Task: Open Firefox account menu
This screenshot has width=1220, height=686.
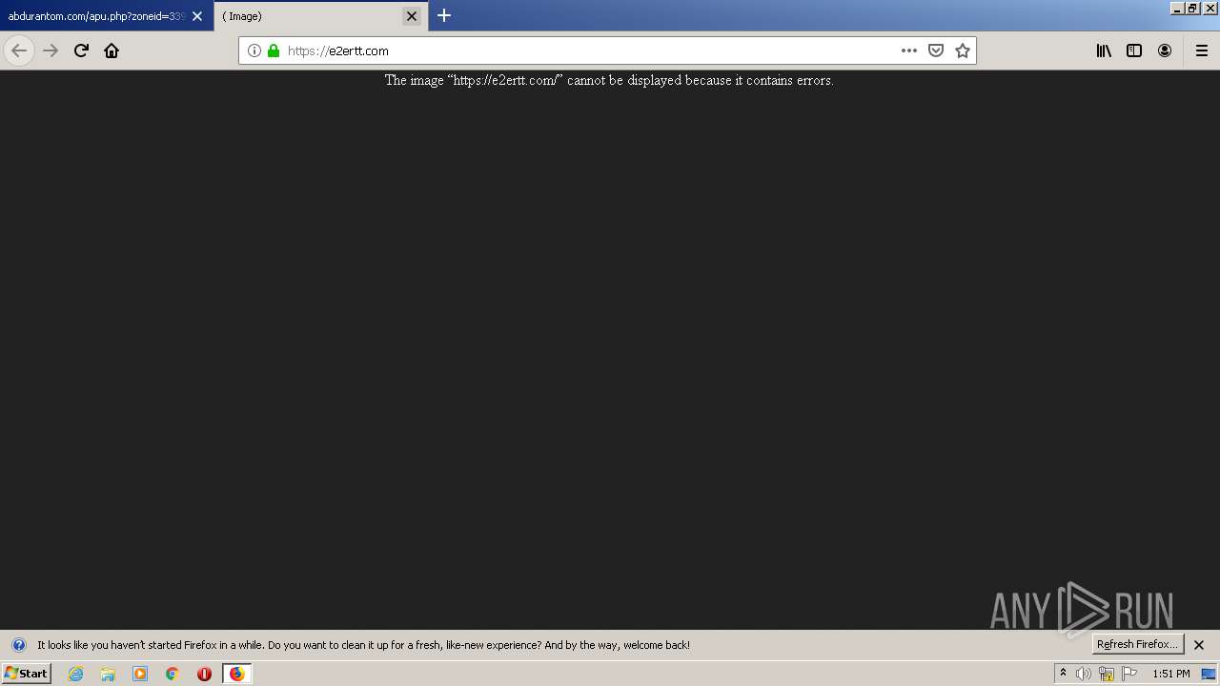Action: 1165,50
